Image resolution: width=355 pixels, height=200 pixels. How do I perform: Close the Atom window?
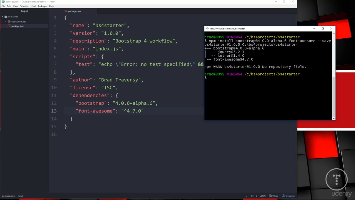click(x=292, y=2)
